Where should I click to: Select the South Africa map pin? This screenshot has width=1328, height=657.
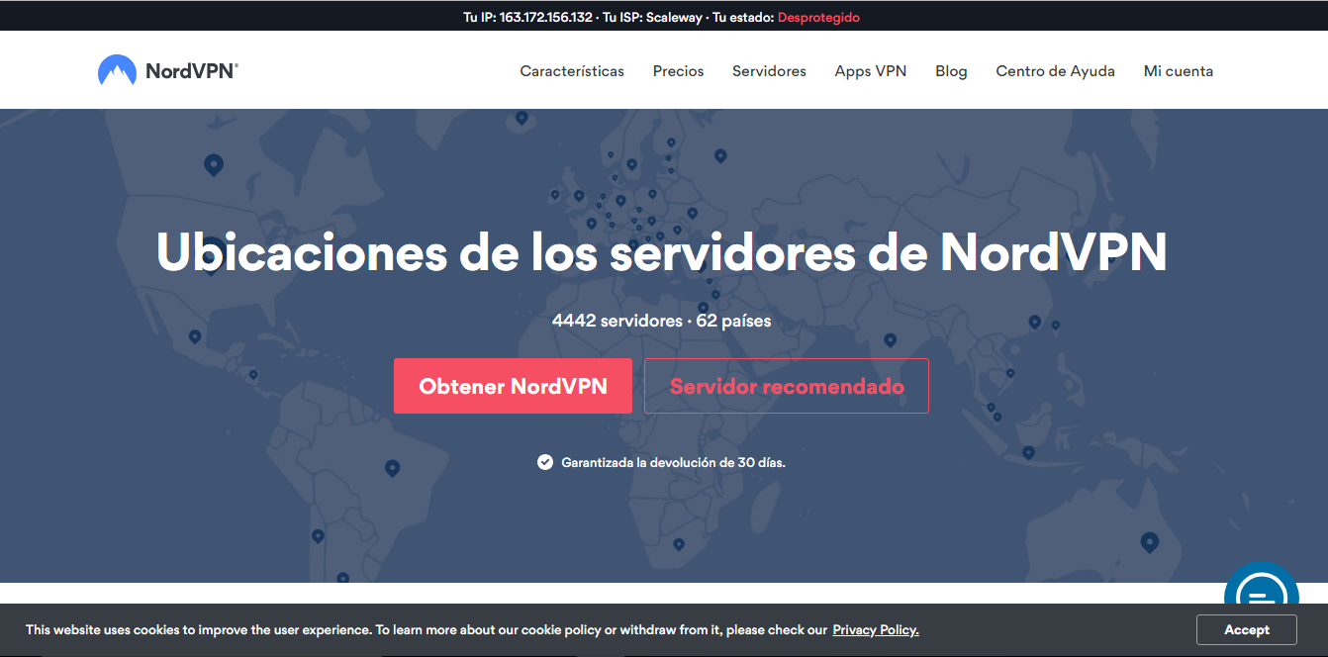tap(678, 544)
